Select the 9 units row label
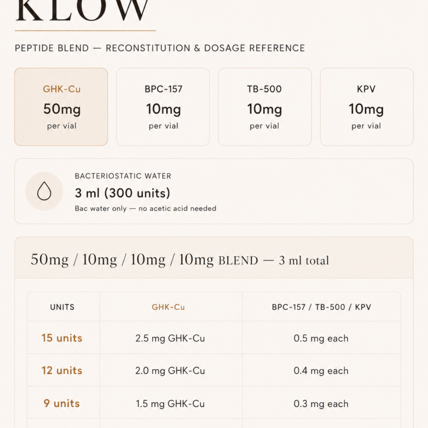Screen dimensions: 428x428 click(x=62, y=403)
